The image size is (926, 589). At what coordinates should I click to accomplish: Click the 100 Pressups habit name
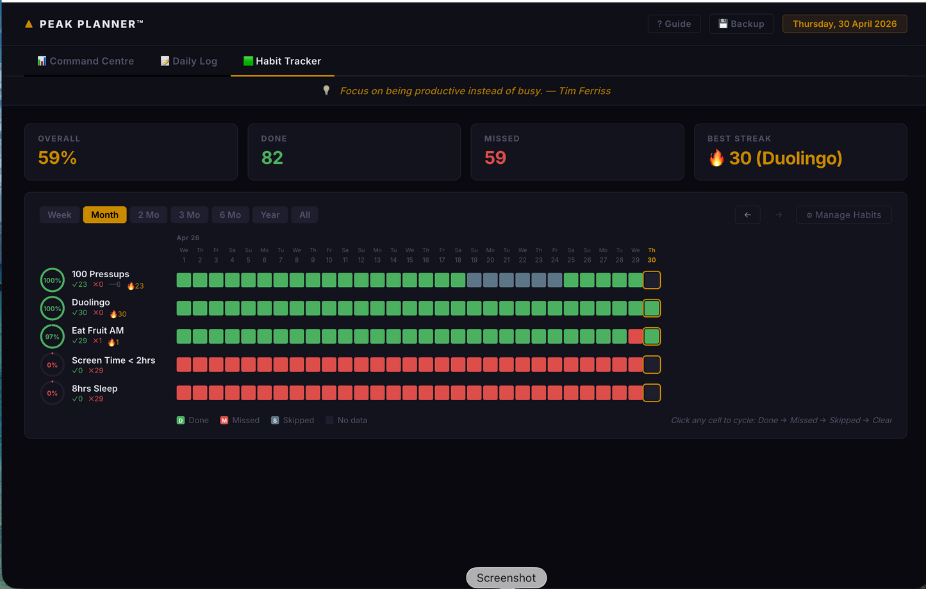[x=101, y=274]
